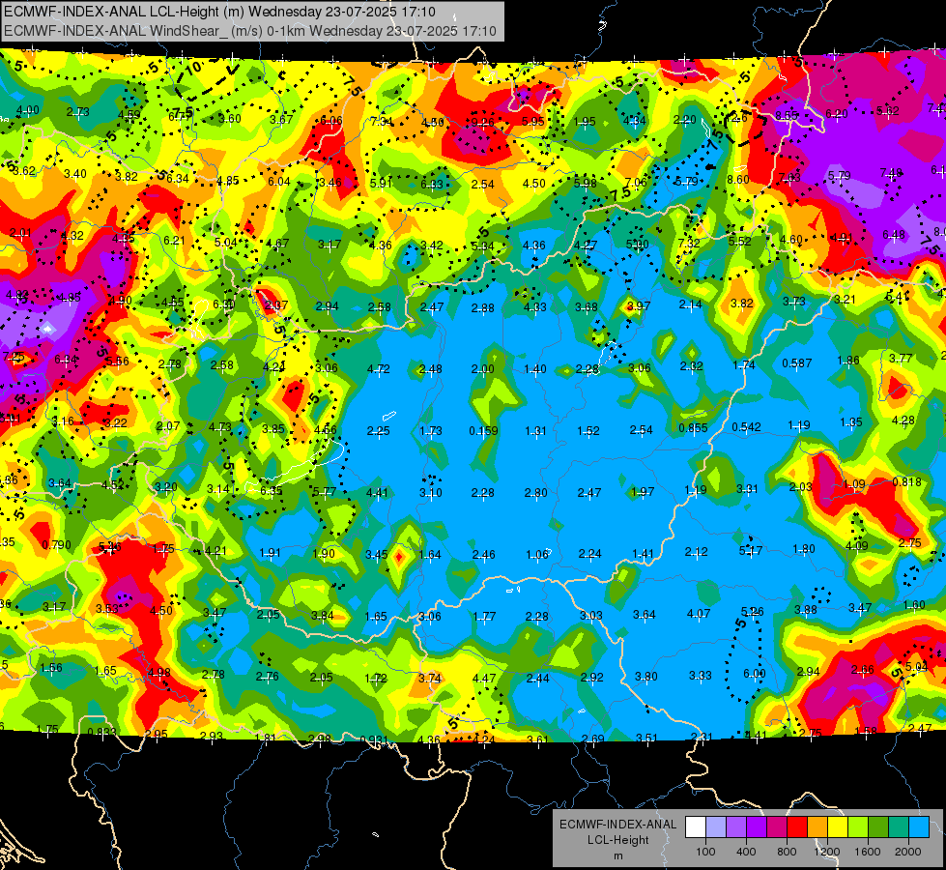
Task: Click the wind shear value 0.159
Action: 483,431
